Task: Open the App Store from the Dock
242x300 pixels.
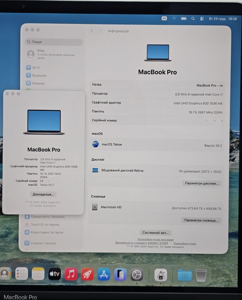Action: pyautogui.click(x=104, y=274)
